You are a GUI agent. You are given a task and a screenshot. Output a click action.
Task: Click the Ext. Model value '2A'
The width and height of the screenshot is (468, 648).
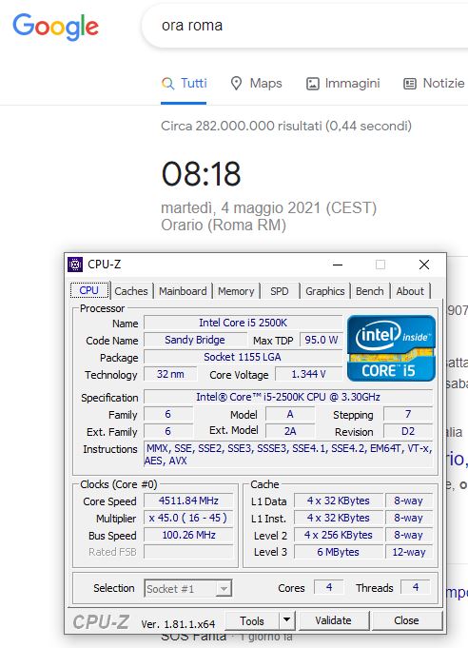(x=290, y=431)
